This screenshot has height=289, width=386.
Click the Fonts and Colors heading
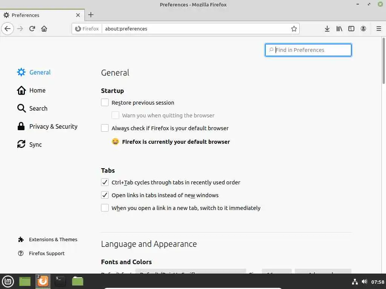pos(126,262)
